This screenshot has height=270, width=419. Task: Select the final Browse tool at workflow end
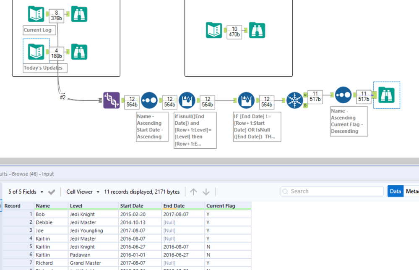(386, 95)
